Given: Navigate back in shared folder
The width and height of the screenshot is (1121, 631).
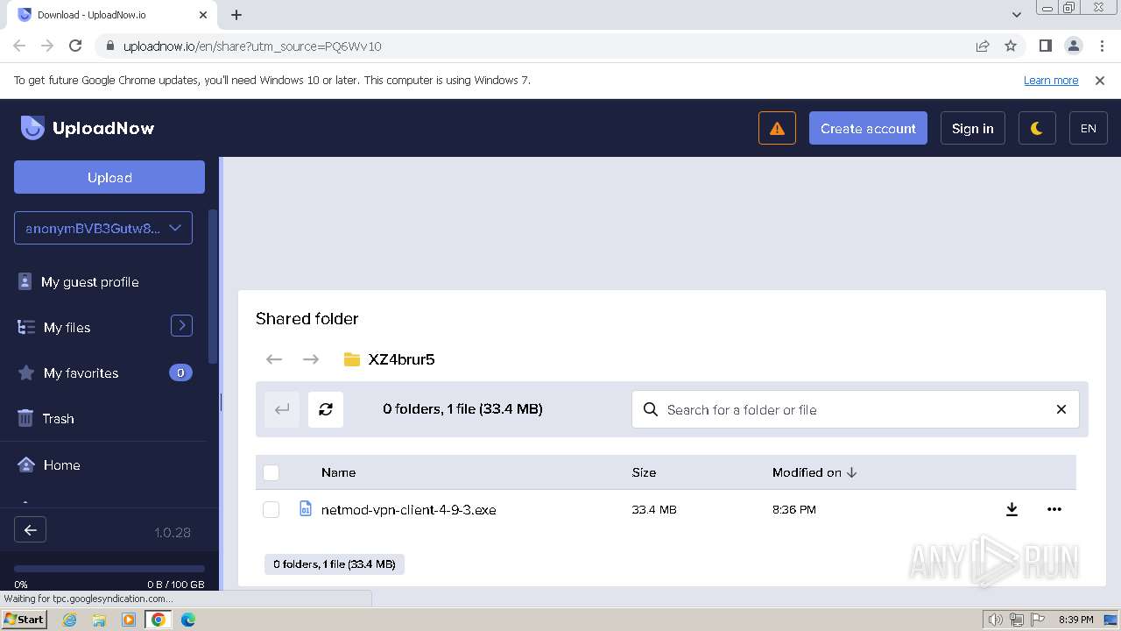Looking at the screenshot, I should (x=274, y=359).
